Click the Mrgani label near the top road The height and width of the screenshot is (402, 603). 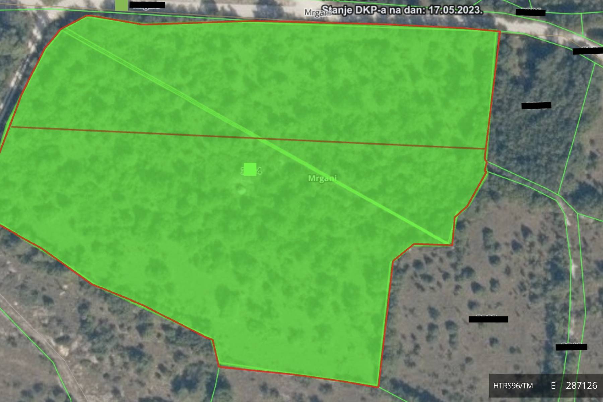317,13
